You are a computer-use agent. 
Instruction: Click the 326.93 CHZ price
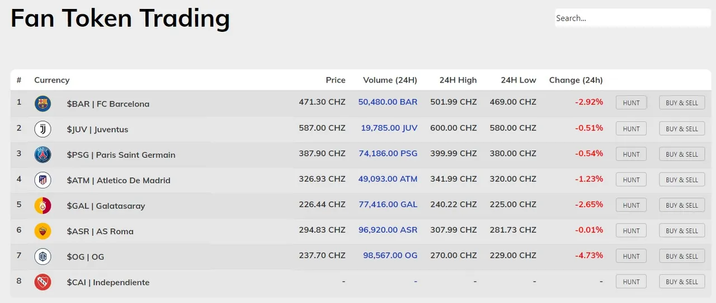tap(322, 179)
